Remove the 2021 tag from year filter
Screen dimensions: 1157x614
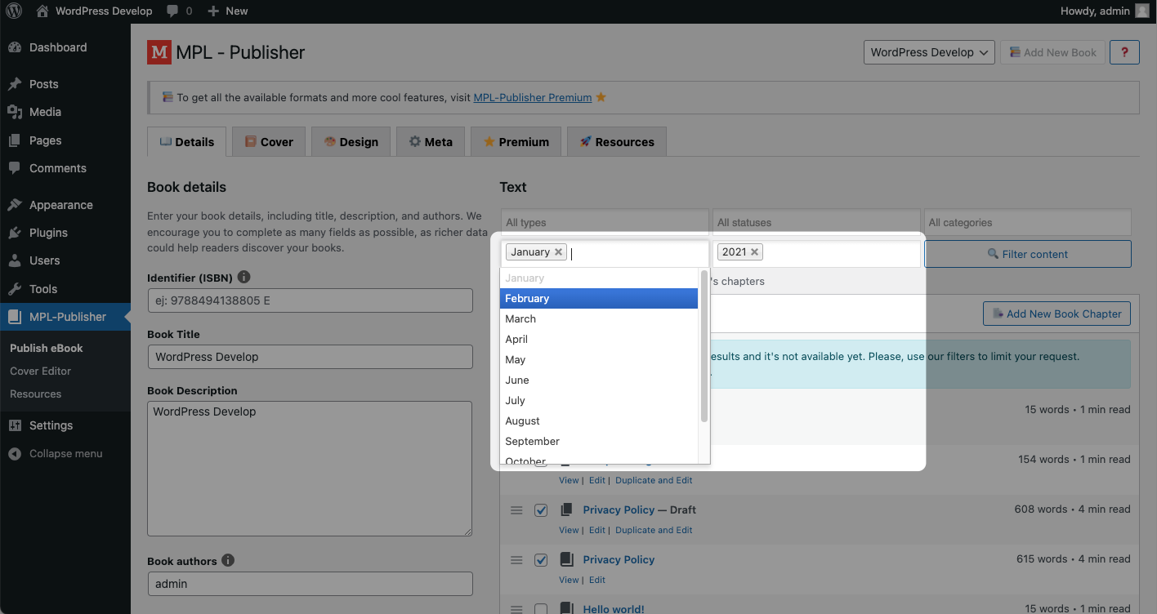[x=754, y=252]
